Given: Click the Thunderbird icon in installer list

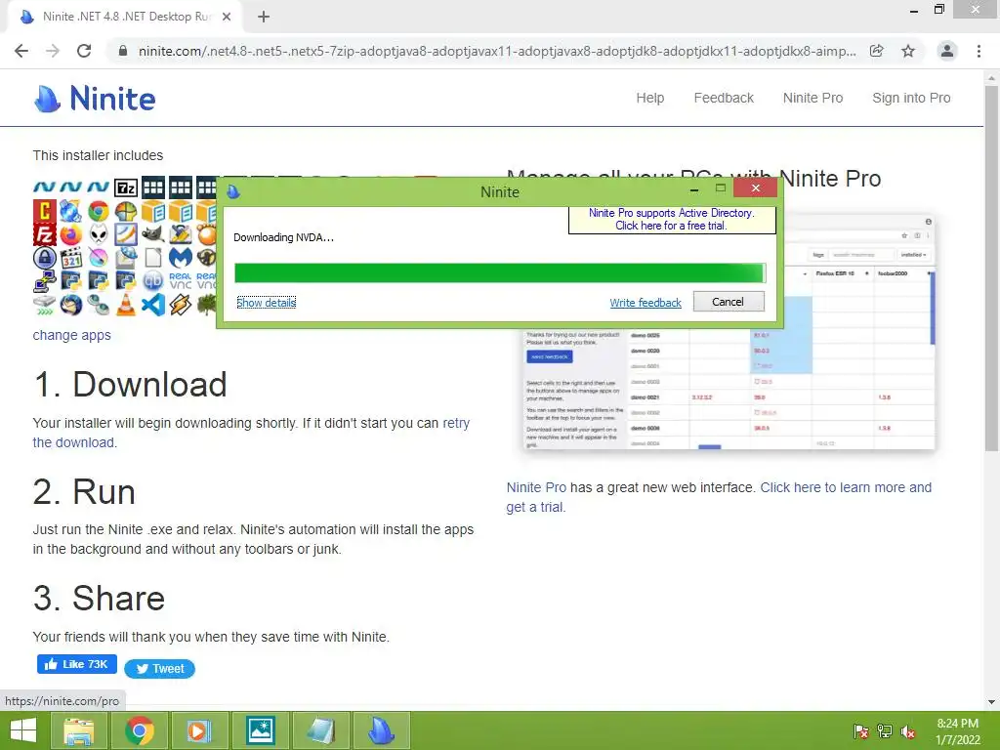Looking at the screenshot, I should click(x=71, y=305).
